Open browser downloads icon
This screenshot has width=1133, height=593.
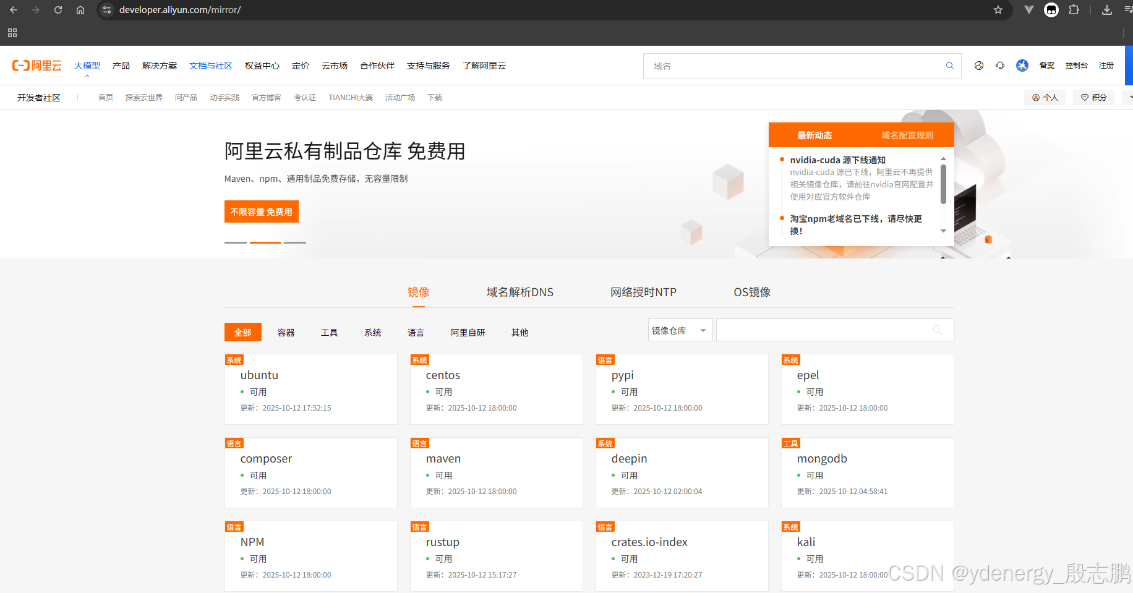1107,10
